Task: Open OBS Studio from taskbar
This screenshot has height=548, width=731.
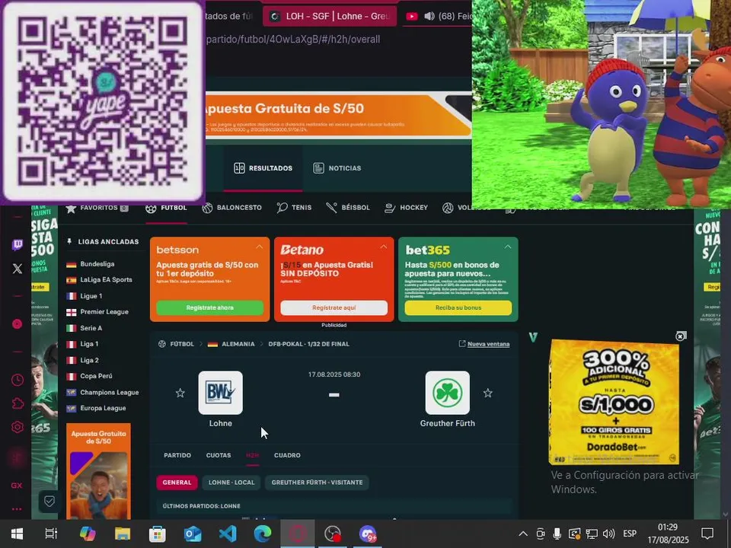Action: 333,534
